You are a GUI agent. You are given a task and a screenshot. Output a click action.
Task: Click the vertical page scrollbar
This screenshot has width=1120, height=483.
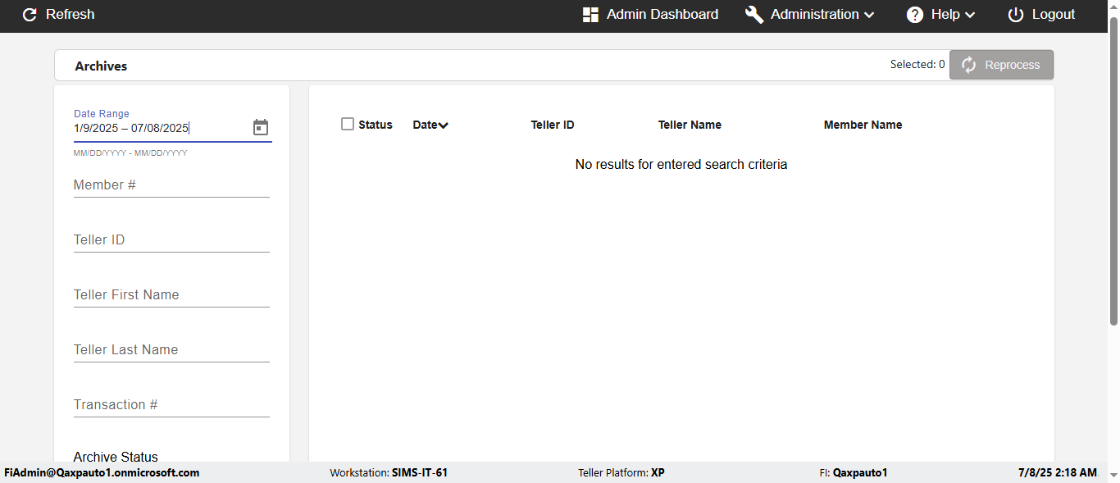coord(1113,180)
